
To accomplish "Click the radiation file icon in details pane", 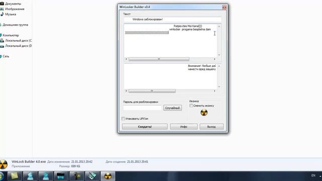I will [4, 164].
